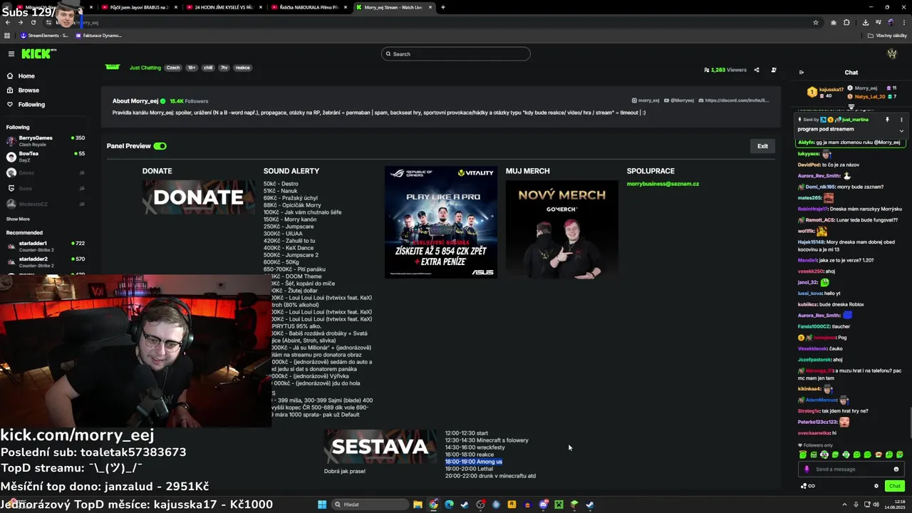
Task: Open BowTea channel in sidebar
Action: point(46,155)
